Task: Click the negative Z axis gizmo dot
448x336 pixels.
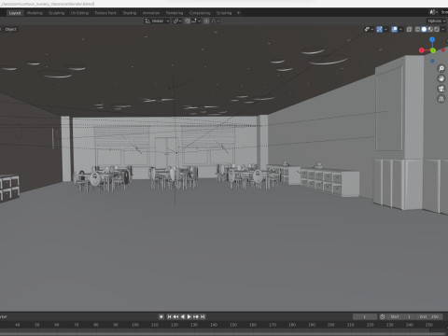Action: click(x=432, y=61)
